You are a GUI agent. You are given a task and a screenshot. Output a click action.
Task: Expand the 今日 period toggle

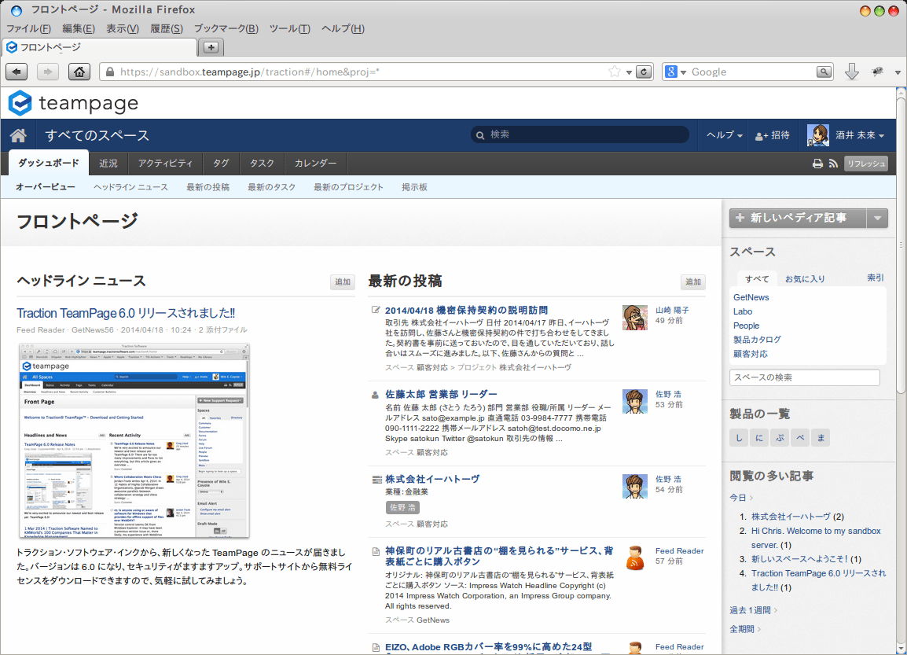coord(741,498)
